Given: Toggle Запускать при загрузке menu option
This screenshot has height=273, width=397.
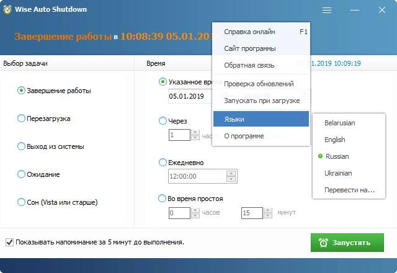Looking at the screenshot, I should [261, 101].
